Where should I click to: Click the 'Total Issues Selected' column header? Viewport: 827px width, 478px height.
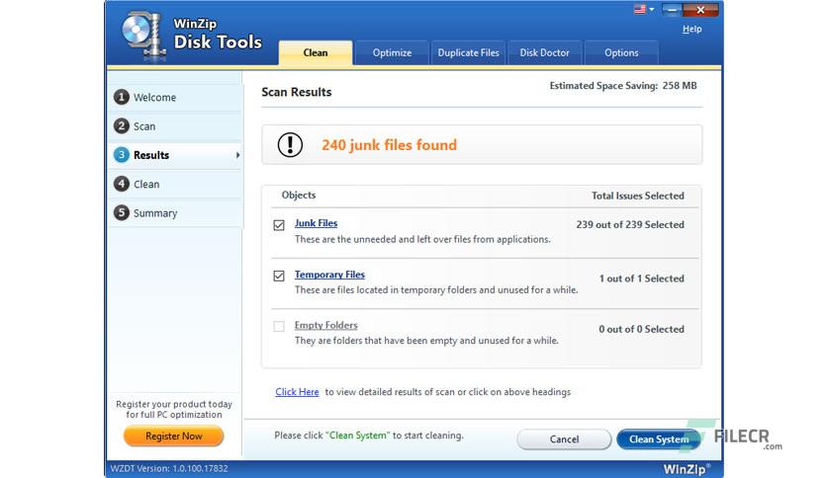(638, 196)
